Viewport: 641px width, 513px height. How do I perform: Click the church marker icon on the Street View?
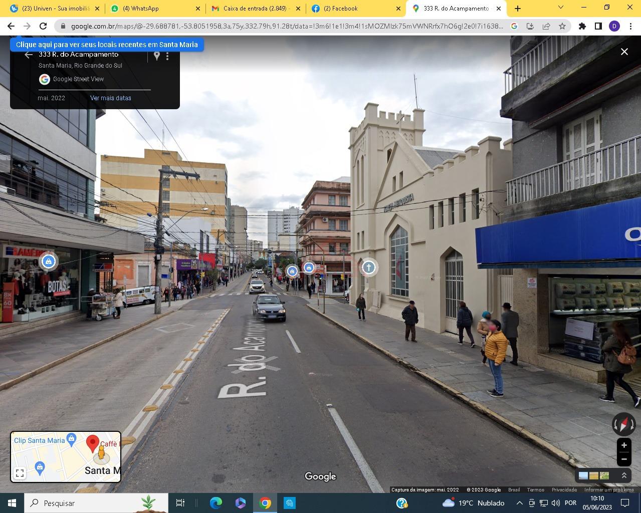368,268
